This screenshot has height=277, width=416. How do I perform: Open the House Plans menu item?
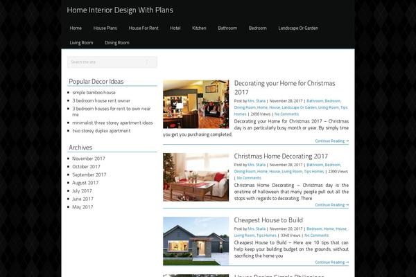(105, 28)
